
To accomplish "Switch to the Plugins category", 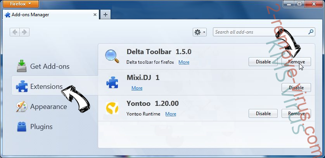I will (41, 127).
